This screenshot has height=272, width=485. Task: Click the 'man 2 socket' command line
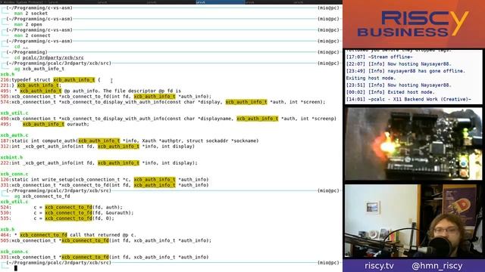coord(31,14)
